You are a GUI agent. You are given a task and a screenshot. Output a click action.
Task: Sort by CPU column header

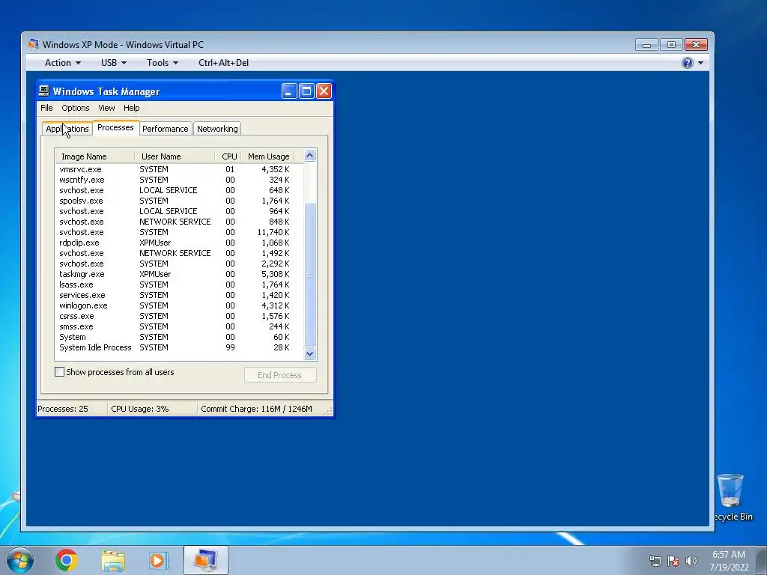click(x=228, y=156)
